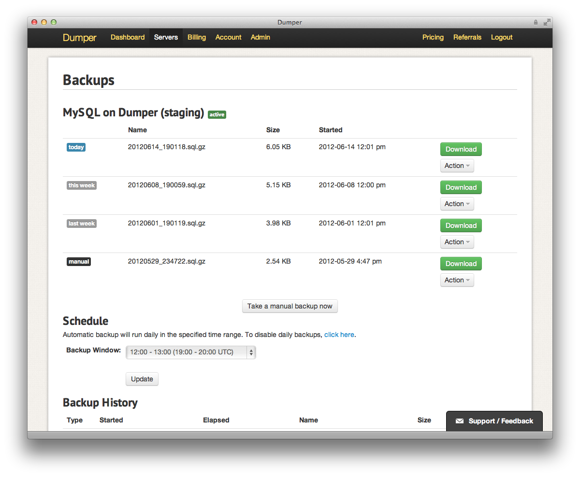Open the Dumper brand logo link
The height and width of the screenshot is (477, 580).
coord(80,37)
